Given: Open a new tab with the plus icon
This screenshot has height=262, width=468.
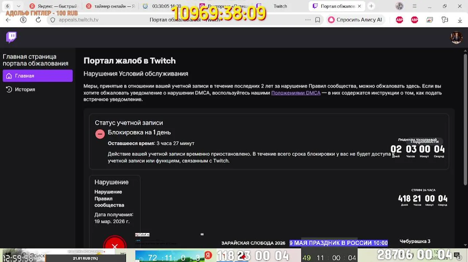Looking at the screenshot, I should (371, 6).
